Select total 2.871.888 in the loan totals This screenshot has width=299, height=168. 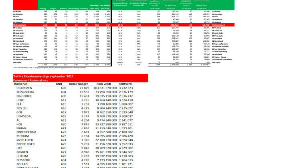click(x=174, y=65)
